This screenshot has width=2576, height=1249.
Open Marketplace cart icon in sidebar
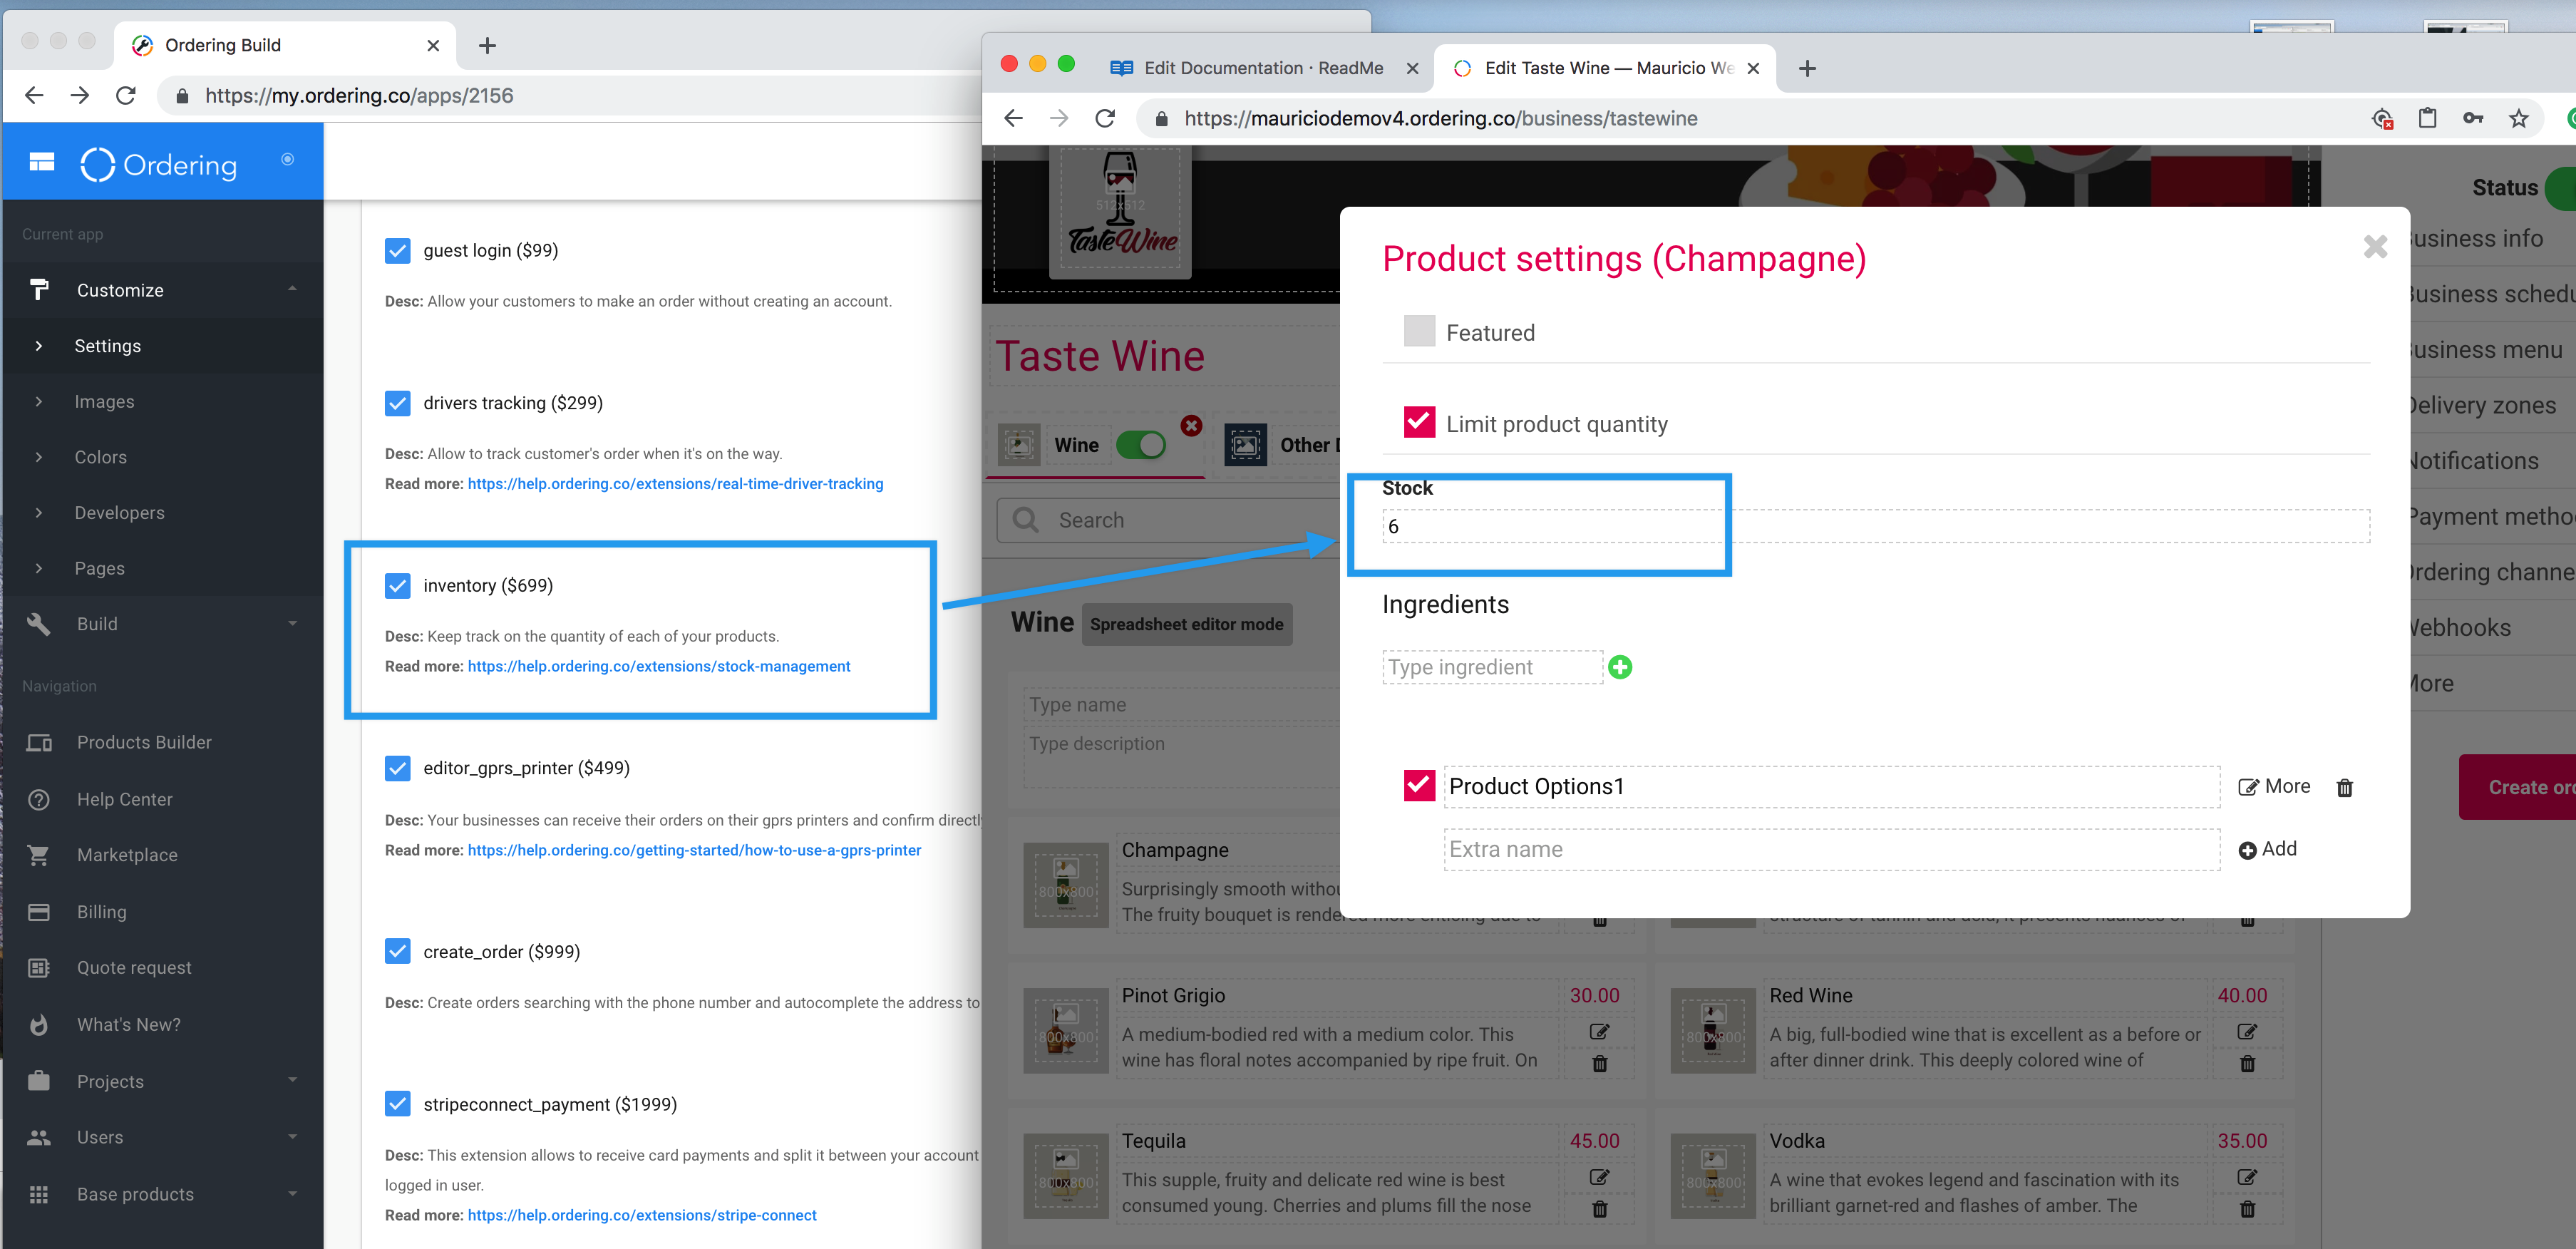coord(39,855)
